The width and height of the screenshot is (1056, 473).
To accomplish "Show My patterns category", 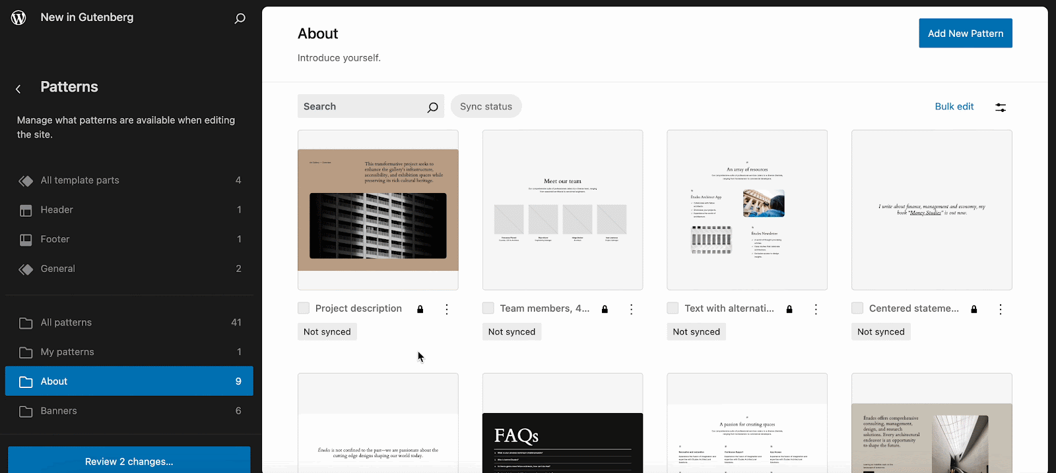I will [129, 352].
